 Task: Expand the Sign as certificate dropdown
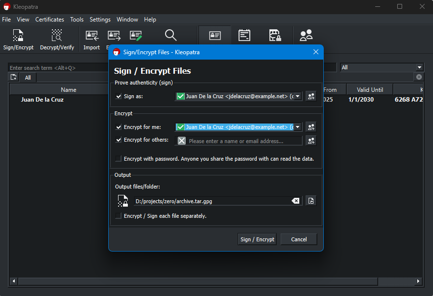pos(297,96)
